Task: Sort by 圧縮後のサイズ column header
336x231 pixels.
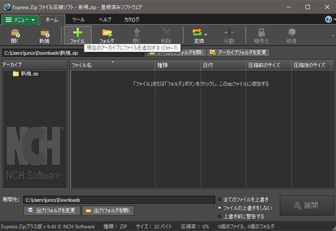Action: (311, 65)
